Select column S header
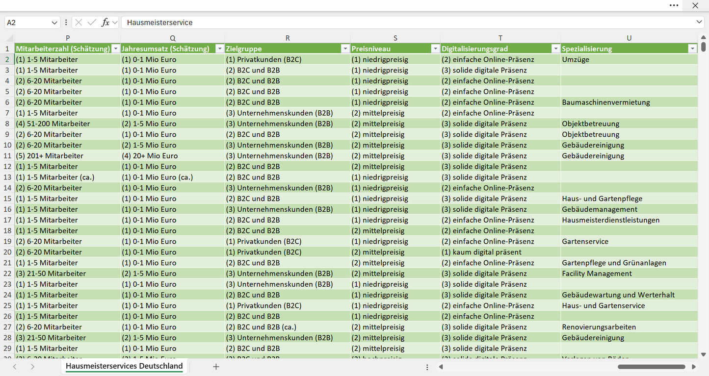This screenshot has height=376, width=709. pos(395,38)
